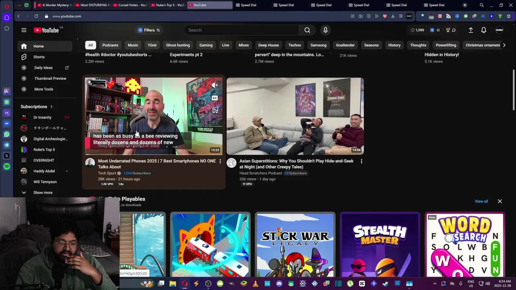The width and height of the screenshot is (516, 290).
Task: Open Thumbnail Preview in the sidebar
Action: pos(50,79)
